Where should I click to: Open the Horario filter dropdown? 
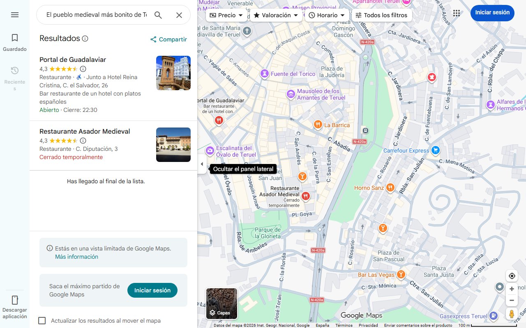click(327, 15)
